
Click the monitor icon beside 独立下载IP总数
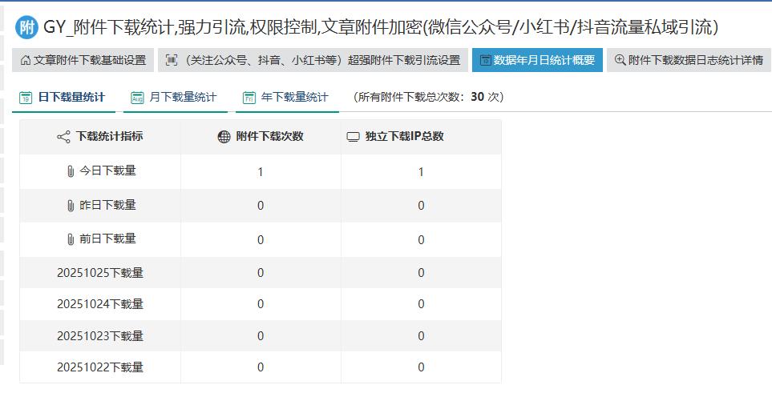353,137
